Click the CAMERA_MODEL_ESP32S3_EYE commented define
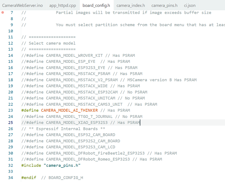Viewport: 225px width, 182px height. (75, 68)
